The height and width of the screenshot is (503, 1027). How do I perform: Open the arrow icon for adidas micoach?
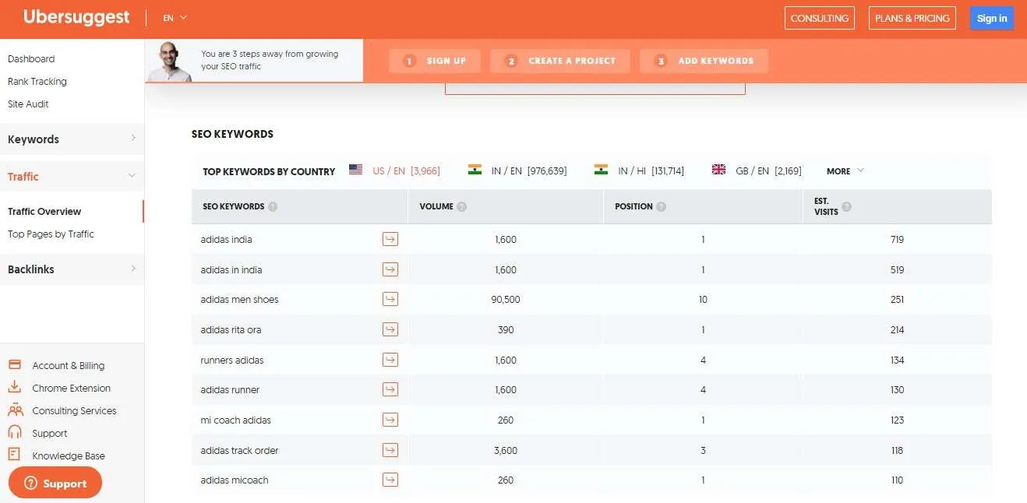(x=390, y=480)
